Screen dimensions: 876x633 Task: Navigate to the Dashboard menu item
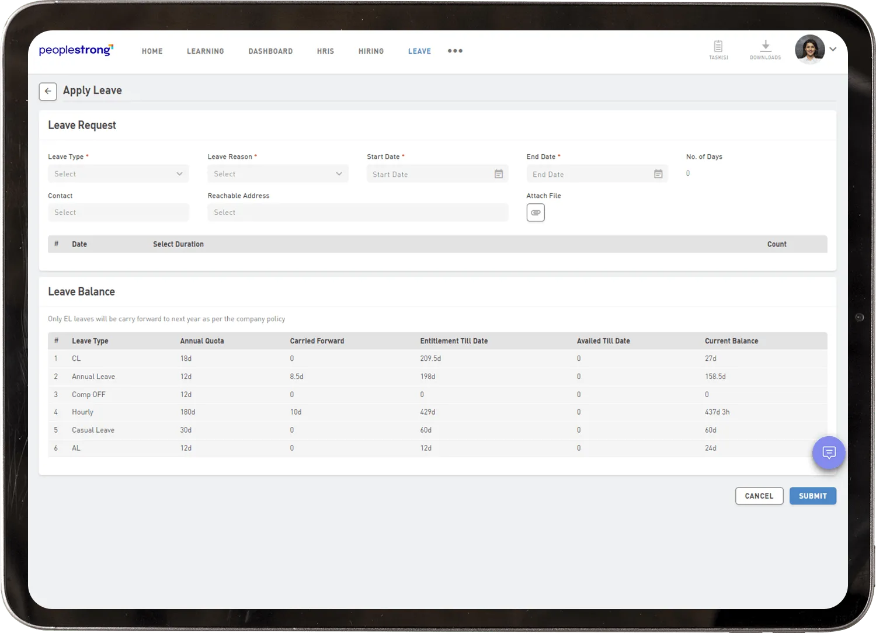270,51
